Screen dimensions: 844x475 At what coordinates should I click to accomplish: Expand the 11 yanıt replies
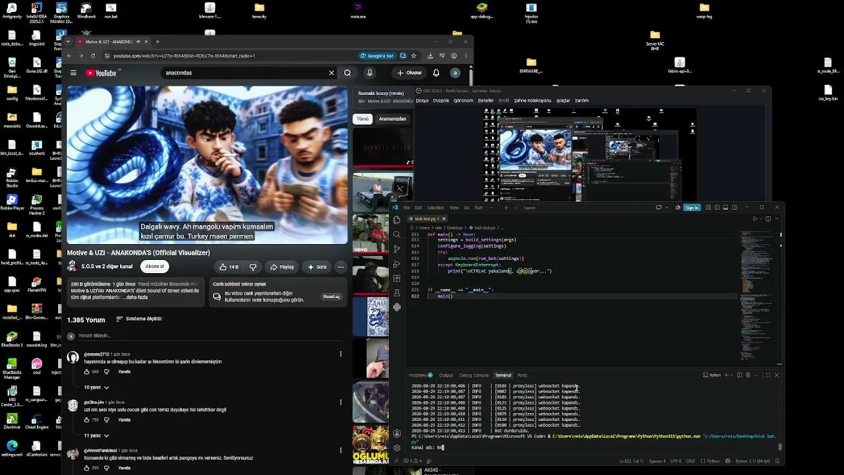[x=96, y=435]
